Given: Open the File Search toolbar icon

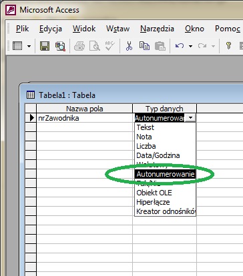Looking at the screenshot, I should pos(60,46).
